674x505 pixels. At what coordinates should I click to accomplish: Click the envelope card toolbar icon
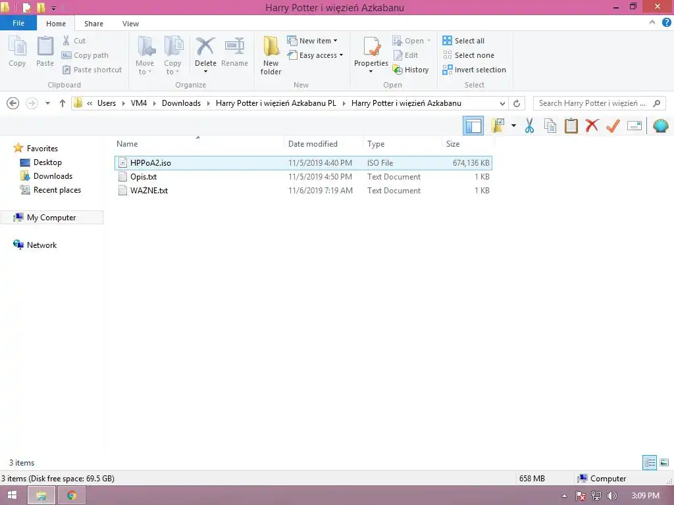(x=635, y=126)
